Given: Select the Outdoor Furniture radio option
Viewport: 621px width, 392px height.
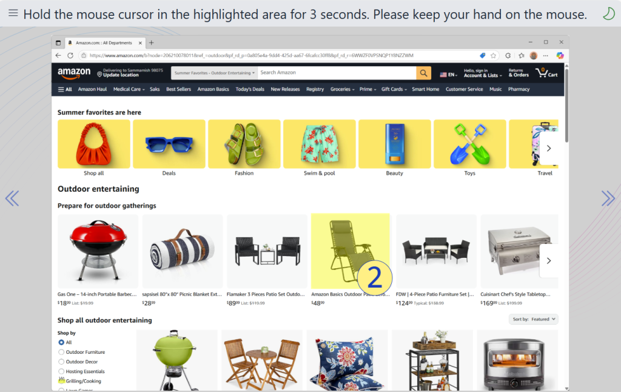Looking at the screenshot, I should 61,352.
